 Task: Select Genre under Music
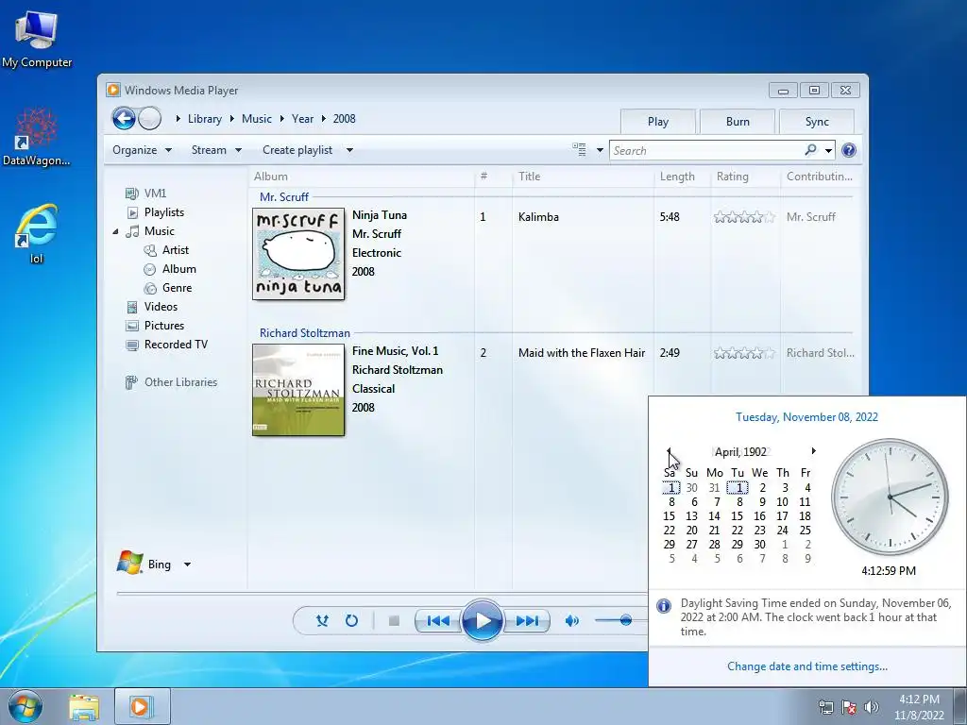177,288
